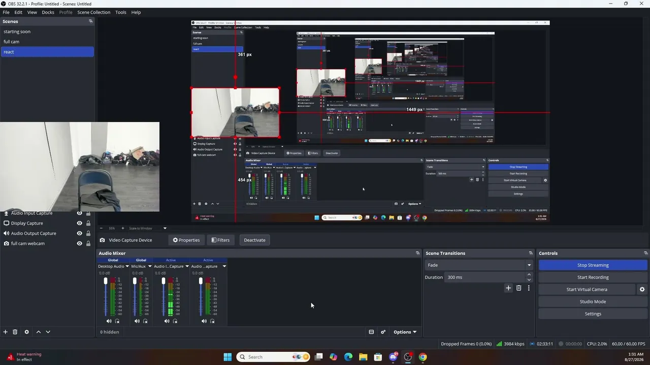The width and height of the screenshot is (650, 365).
Task: Move source down with the down arrow
Action: [48, 332]
